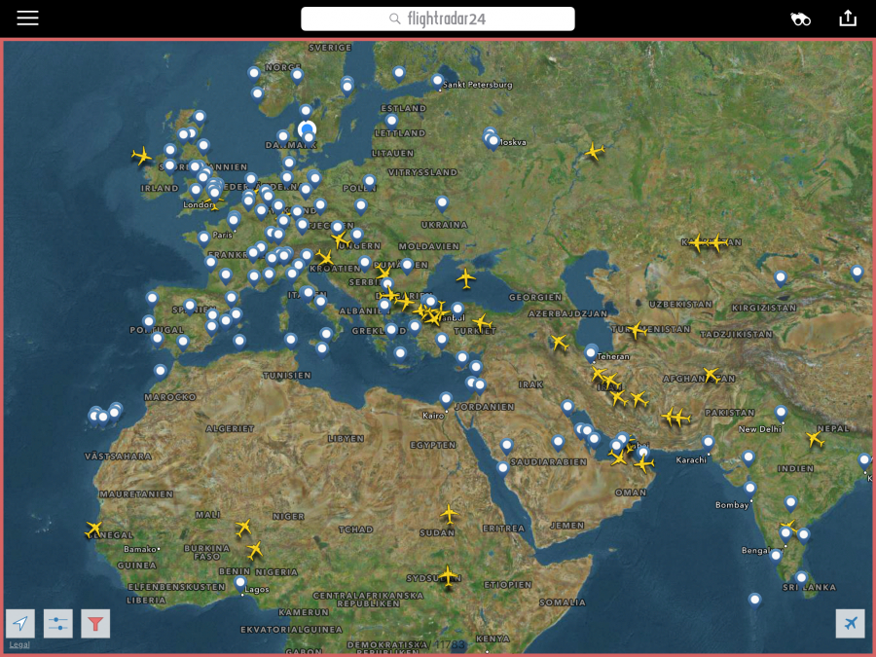Viewport: 876px width, 657px height.
Task: Select the plane over Nepal
Action: tap(814, 439)
